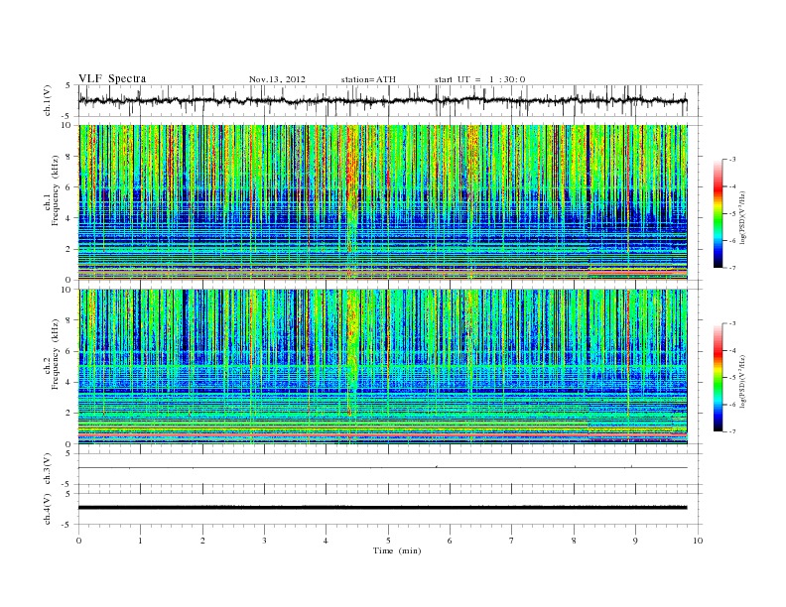Click the "-7" tick on upper colorbar
Screen dimensions: 786x607
click(732, 268)
